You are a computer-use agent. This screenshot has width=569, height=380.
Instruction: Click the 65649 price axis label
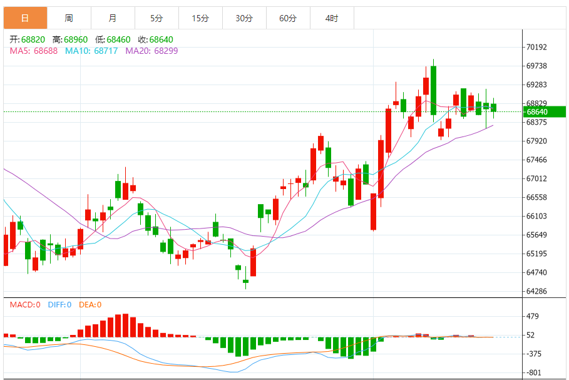pos(536,235)
